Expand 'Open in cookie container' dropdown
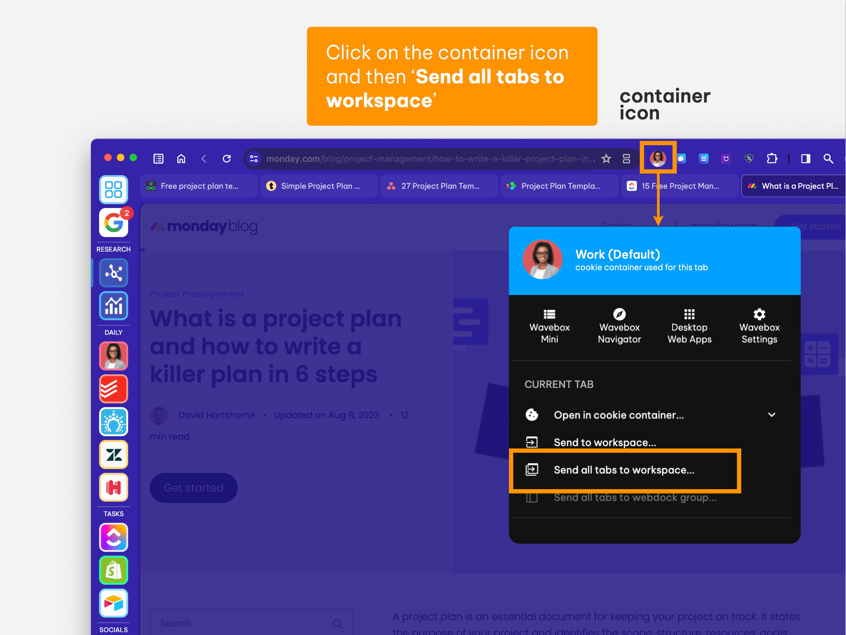 click(772, 415)
